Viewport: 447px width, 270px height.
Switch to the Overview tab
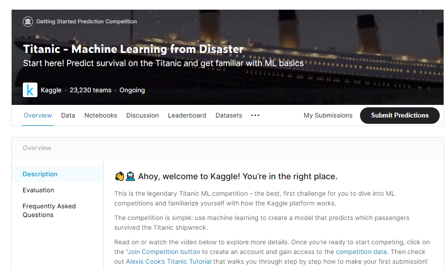coord(37,116)
